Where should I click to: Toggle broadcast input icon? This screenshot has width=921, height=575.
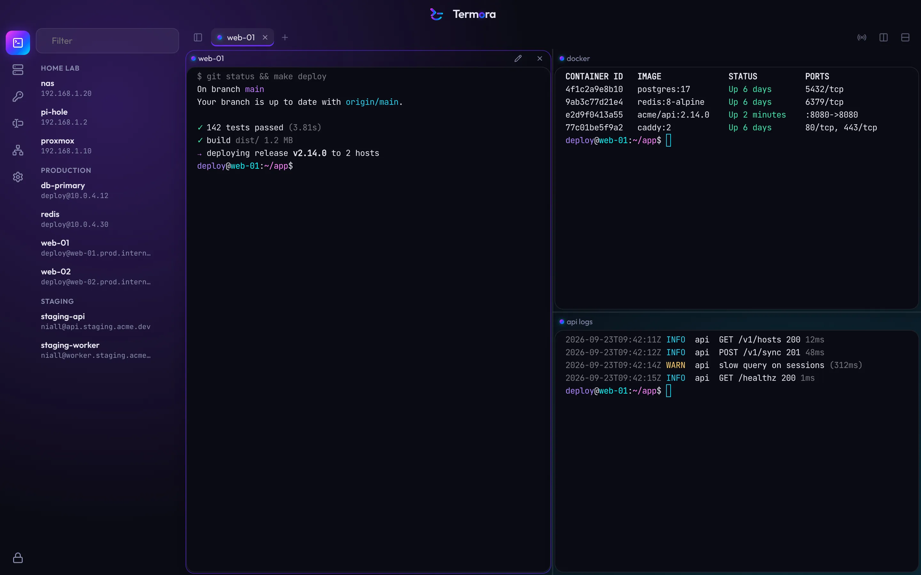(x=862, y=37)
